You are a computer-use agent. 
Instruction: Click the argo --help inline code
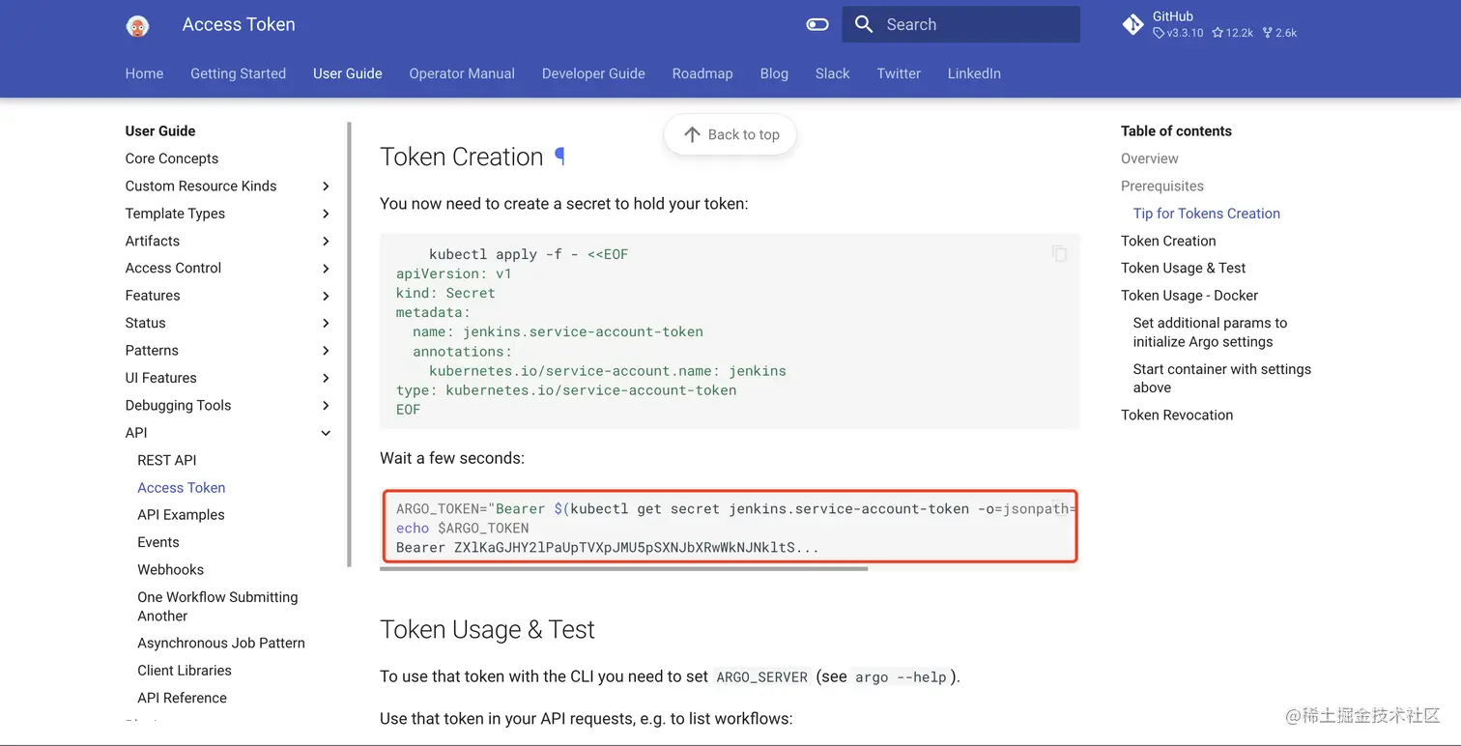coord(901,677)
